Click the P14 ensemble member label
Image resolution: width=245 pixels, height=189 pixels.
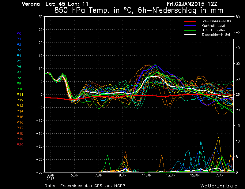pos(20,111)
